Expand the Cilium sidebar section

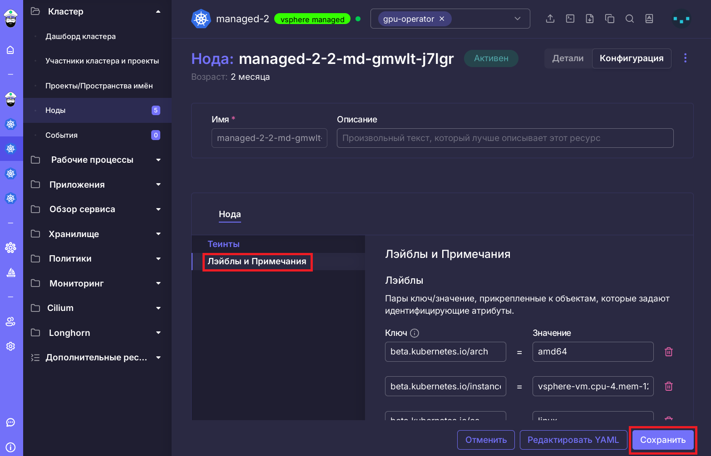coord(158,308)
